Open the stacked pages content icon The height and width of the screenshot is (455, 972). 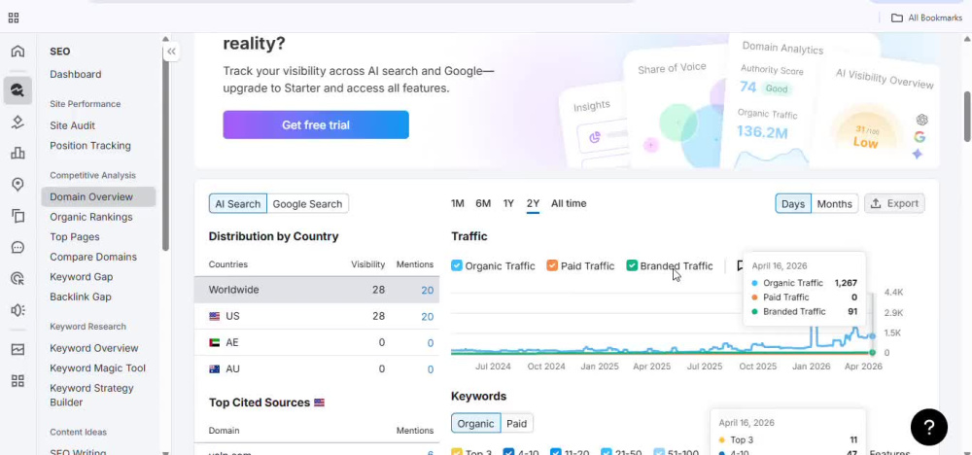(x=17, y=216)
